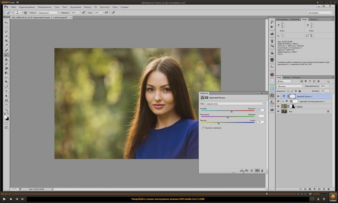
Task: Open the 'Тон' dropdown in Properties
Action: pos(235,104)
